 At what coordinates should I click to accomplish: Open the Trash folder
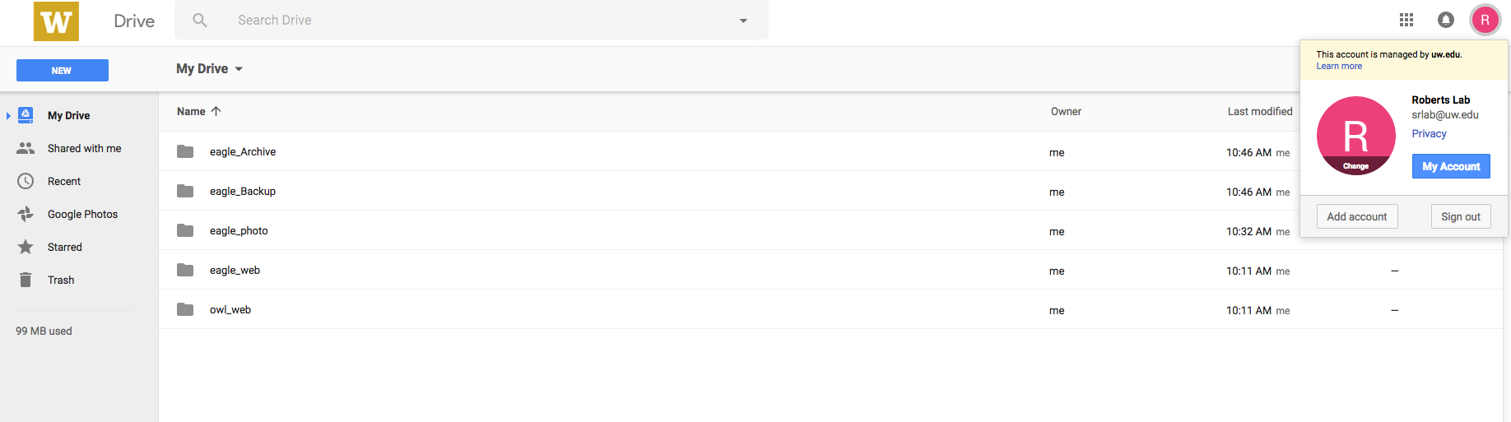[60, 280]
